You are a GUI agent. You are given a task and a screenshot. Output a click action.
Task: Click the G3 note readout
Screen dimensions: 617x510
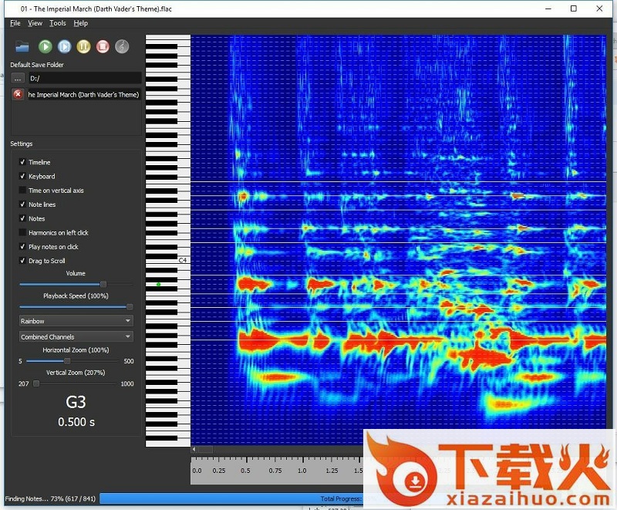tap(76, 402)
